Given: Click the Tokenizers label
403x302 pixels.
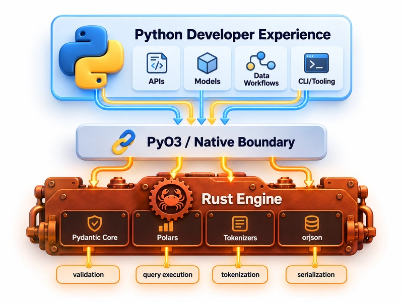Looking at the screenshot, I should click(x=240, y=238).
